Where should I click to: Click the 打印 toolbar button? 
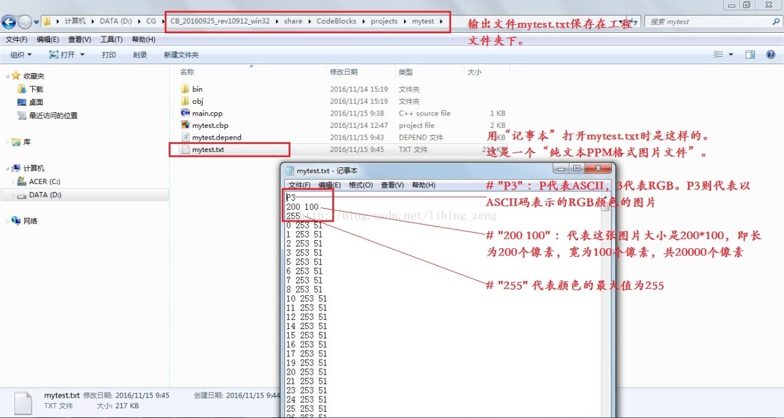click(109, 55)
